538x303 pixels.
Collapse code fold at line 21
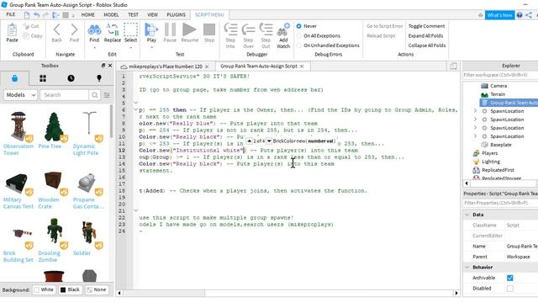point(135,210)
